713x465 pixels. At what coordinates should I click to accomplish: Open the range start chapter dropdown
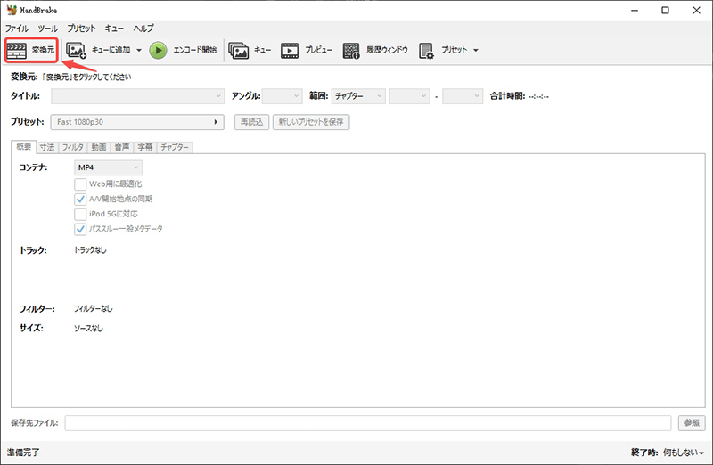click(x=409, y=96)
